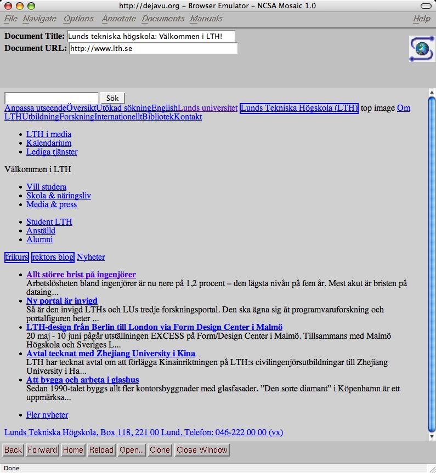
Task: Click the Back button
Action: click(13, 450)
